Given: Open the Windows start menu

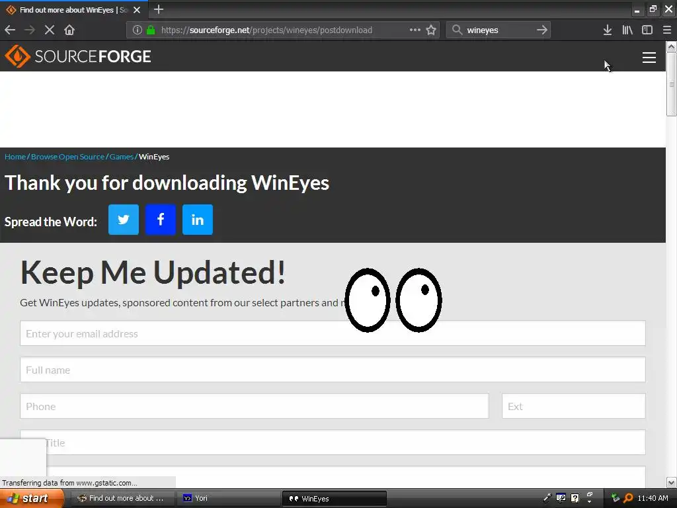Looking at the screenshot, I should point(31,498).
